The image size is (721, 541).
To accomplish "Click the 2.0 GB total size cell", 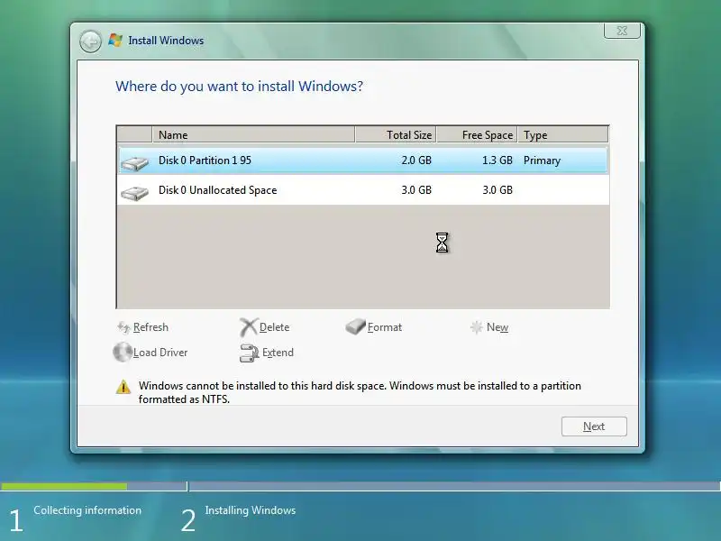I will point(416,160).
